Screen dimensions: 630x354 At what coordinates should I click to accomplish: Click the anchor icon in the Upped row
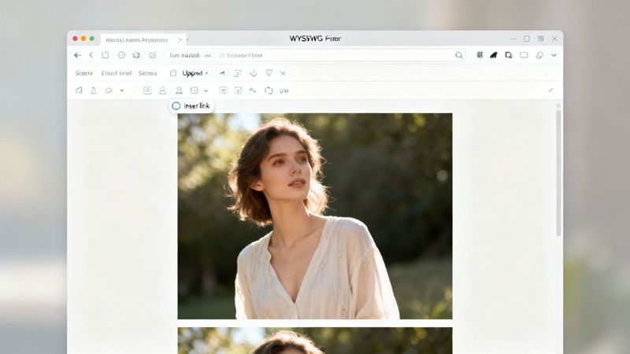(253, 73)
